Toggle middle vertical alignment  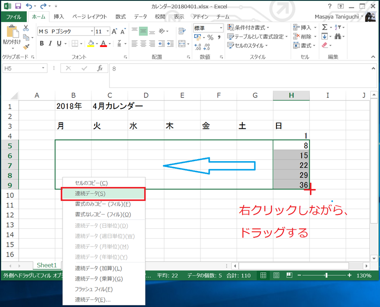click(143, 31)
